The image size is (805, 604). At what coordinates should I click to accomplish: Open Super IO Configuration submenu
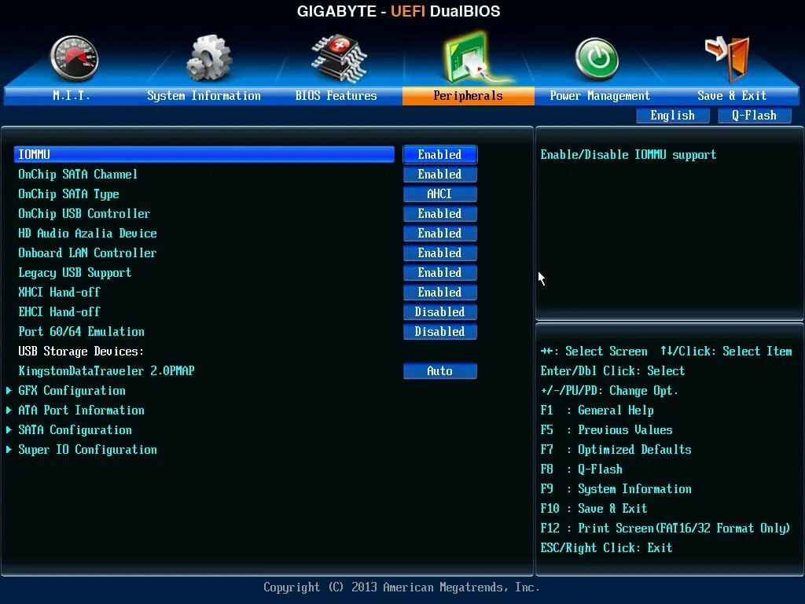tap(88, 449)
